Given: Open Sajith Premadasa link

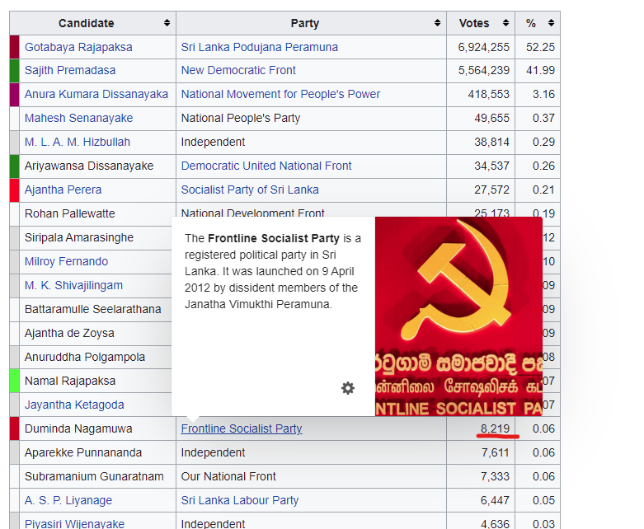Looking at the screenshot, I should (x=70, y=70).
